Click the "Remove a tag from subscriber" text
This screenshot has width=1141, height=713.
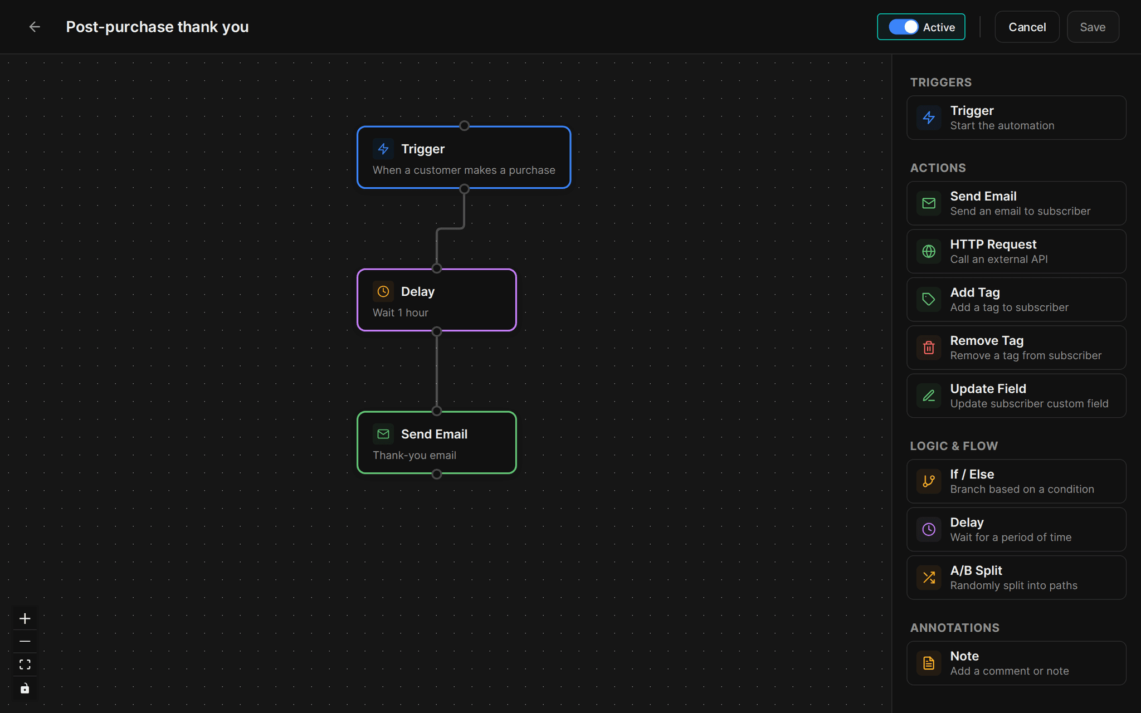click(1026, 355)
